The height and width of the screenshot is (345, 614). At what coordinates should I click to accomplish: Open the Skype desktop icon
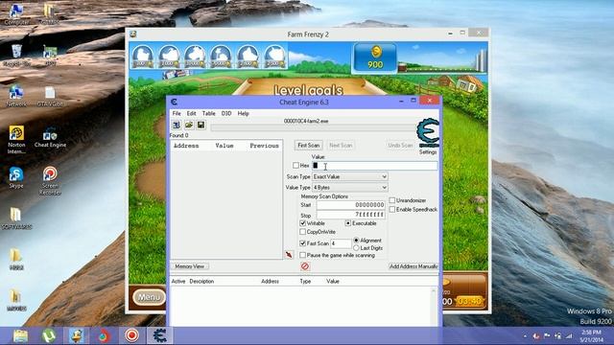click(x=16, y=178)
